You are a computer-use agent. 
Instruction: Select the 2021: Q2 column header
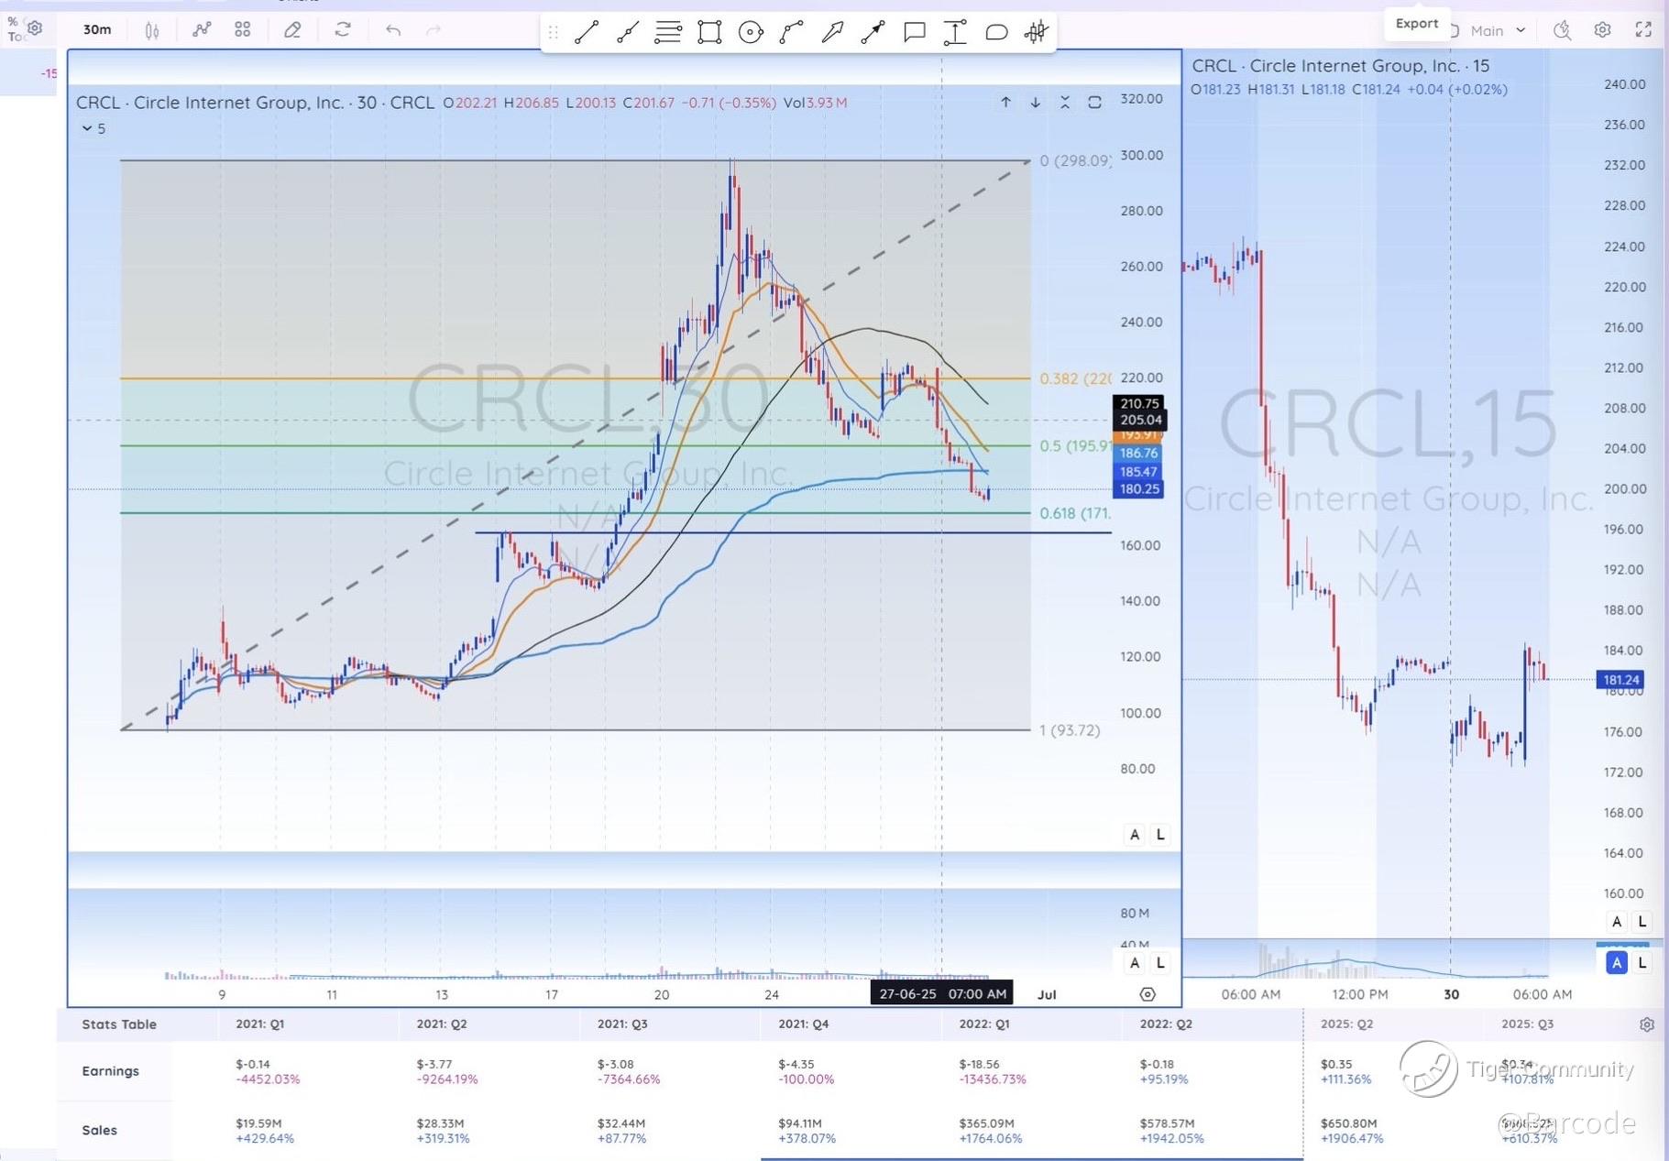click(x=441, y=1024)
